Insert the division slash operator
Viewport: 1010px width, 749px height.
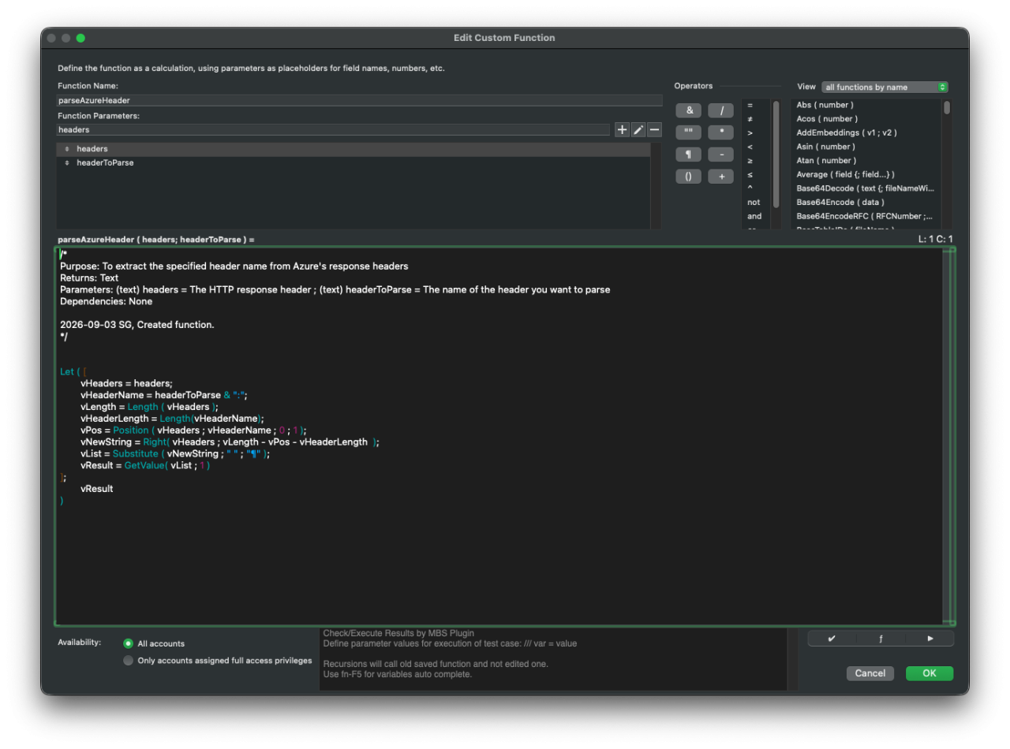[x=720, y=111]
